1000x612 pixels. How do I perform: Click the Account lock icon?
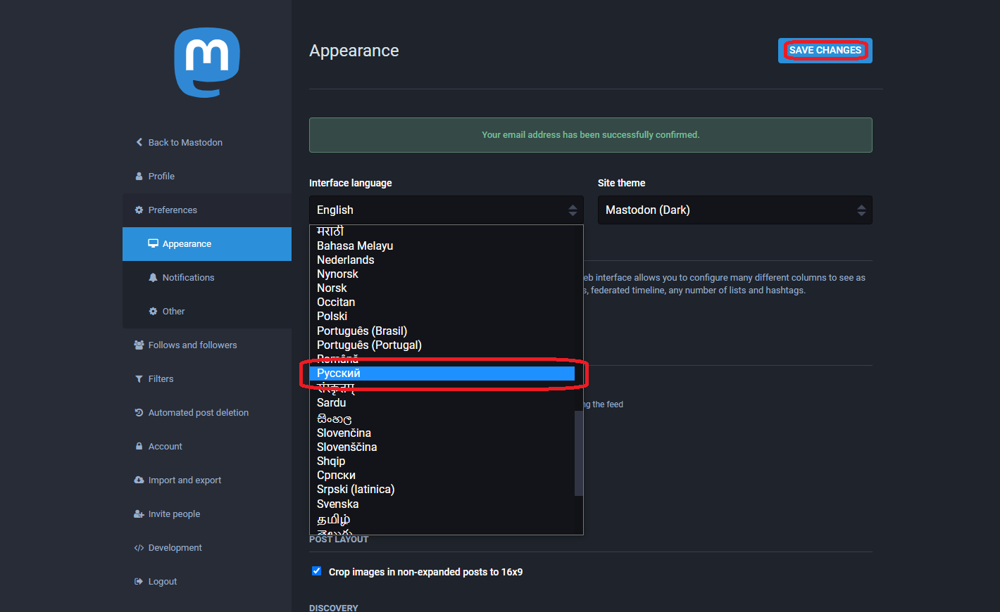click(139, 447)
